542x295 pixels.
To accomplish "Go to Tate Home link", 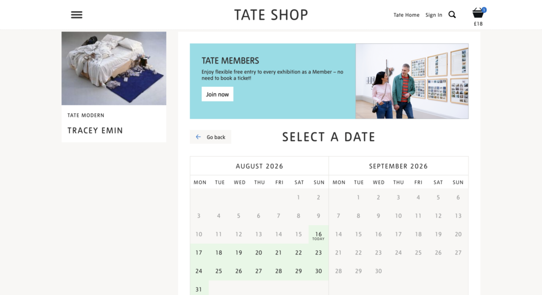I will [406, 15].
